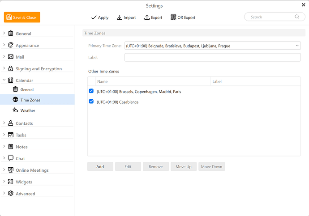The image size is (309, 216).
Task: Open the General item under Calendar
Action: [x=27, y=90]
